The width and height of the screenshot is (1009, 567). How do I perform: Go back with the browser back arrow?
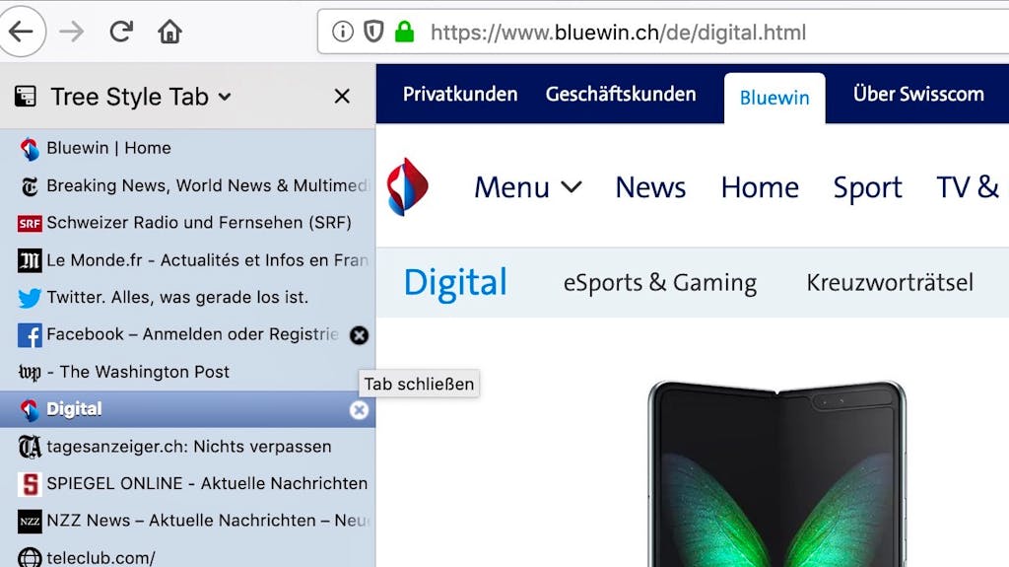pos(22,31)
